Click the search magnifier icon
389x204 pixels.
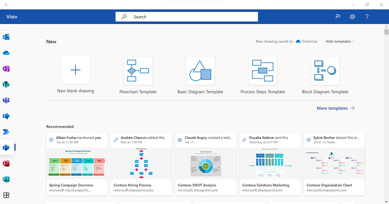click(124, 17)
